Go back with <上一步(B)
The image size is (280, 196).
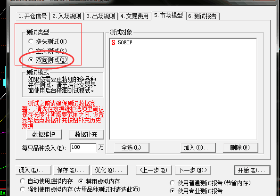(x=154, y=170)
